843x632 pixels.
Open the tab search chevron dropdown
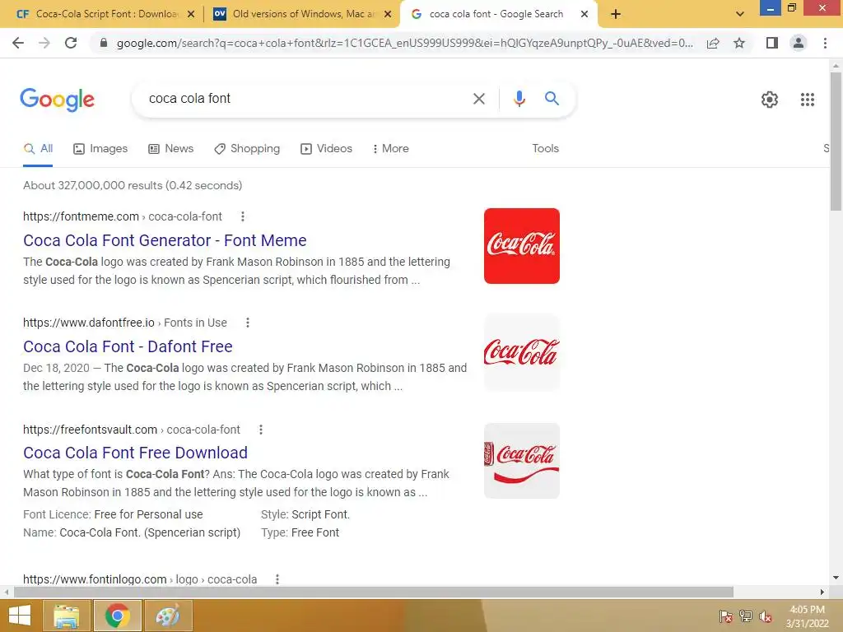(x=740, y=15)
